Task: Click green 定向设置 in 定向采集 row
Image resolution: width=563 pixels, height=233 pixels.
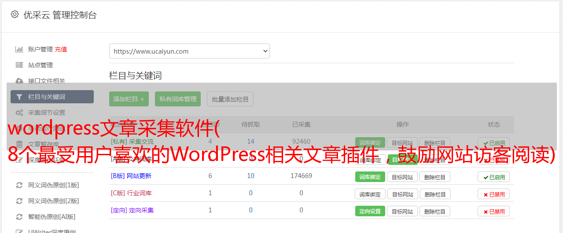Action: click(370, 211)
